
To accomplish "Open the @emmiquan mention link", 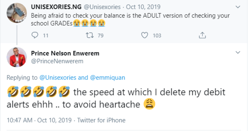I will pos(107,78).
